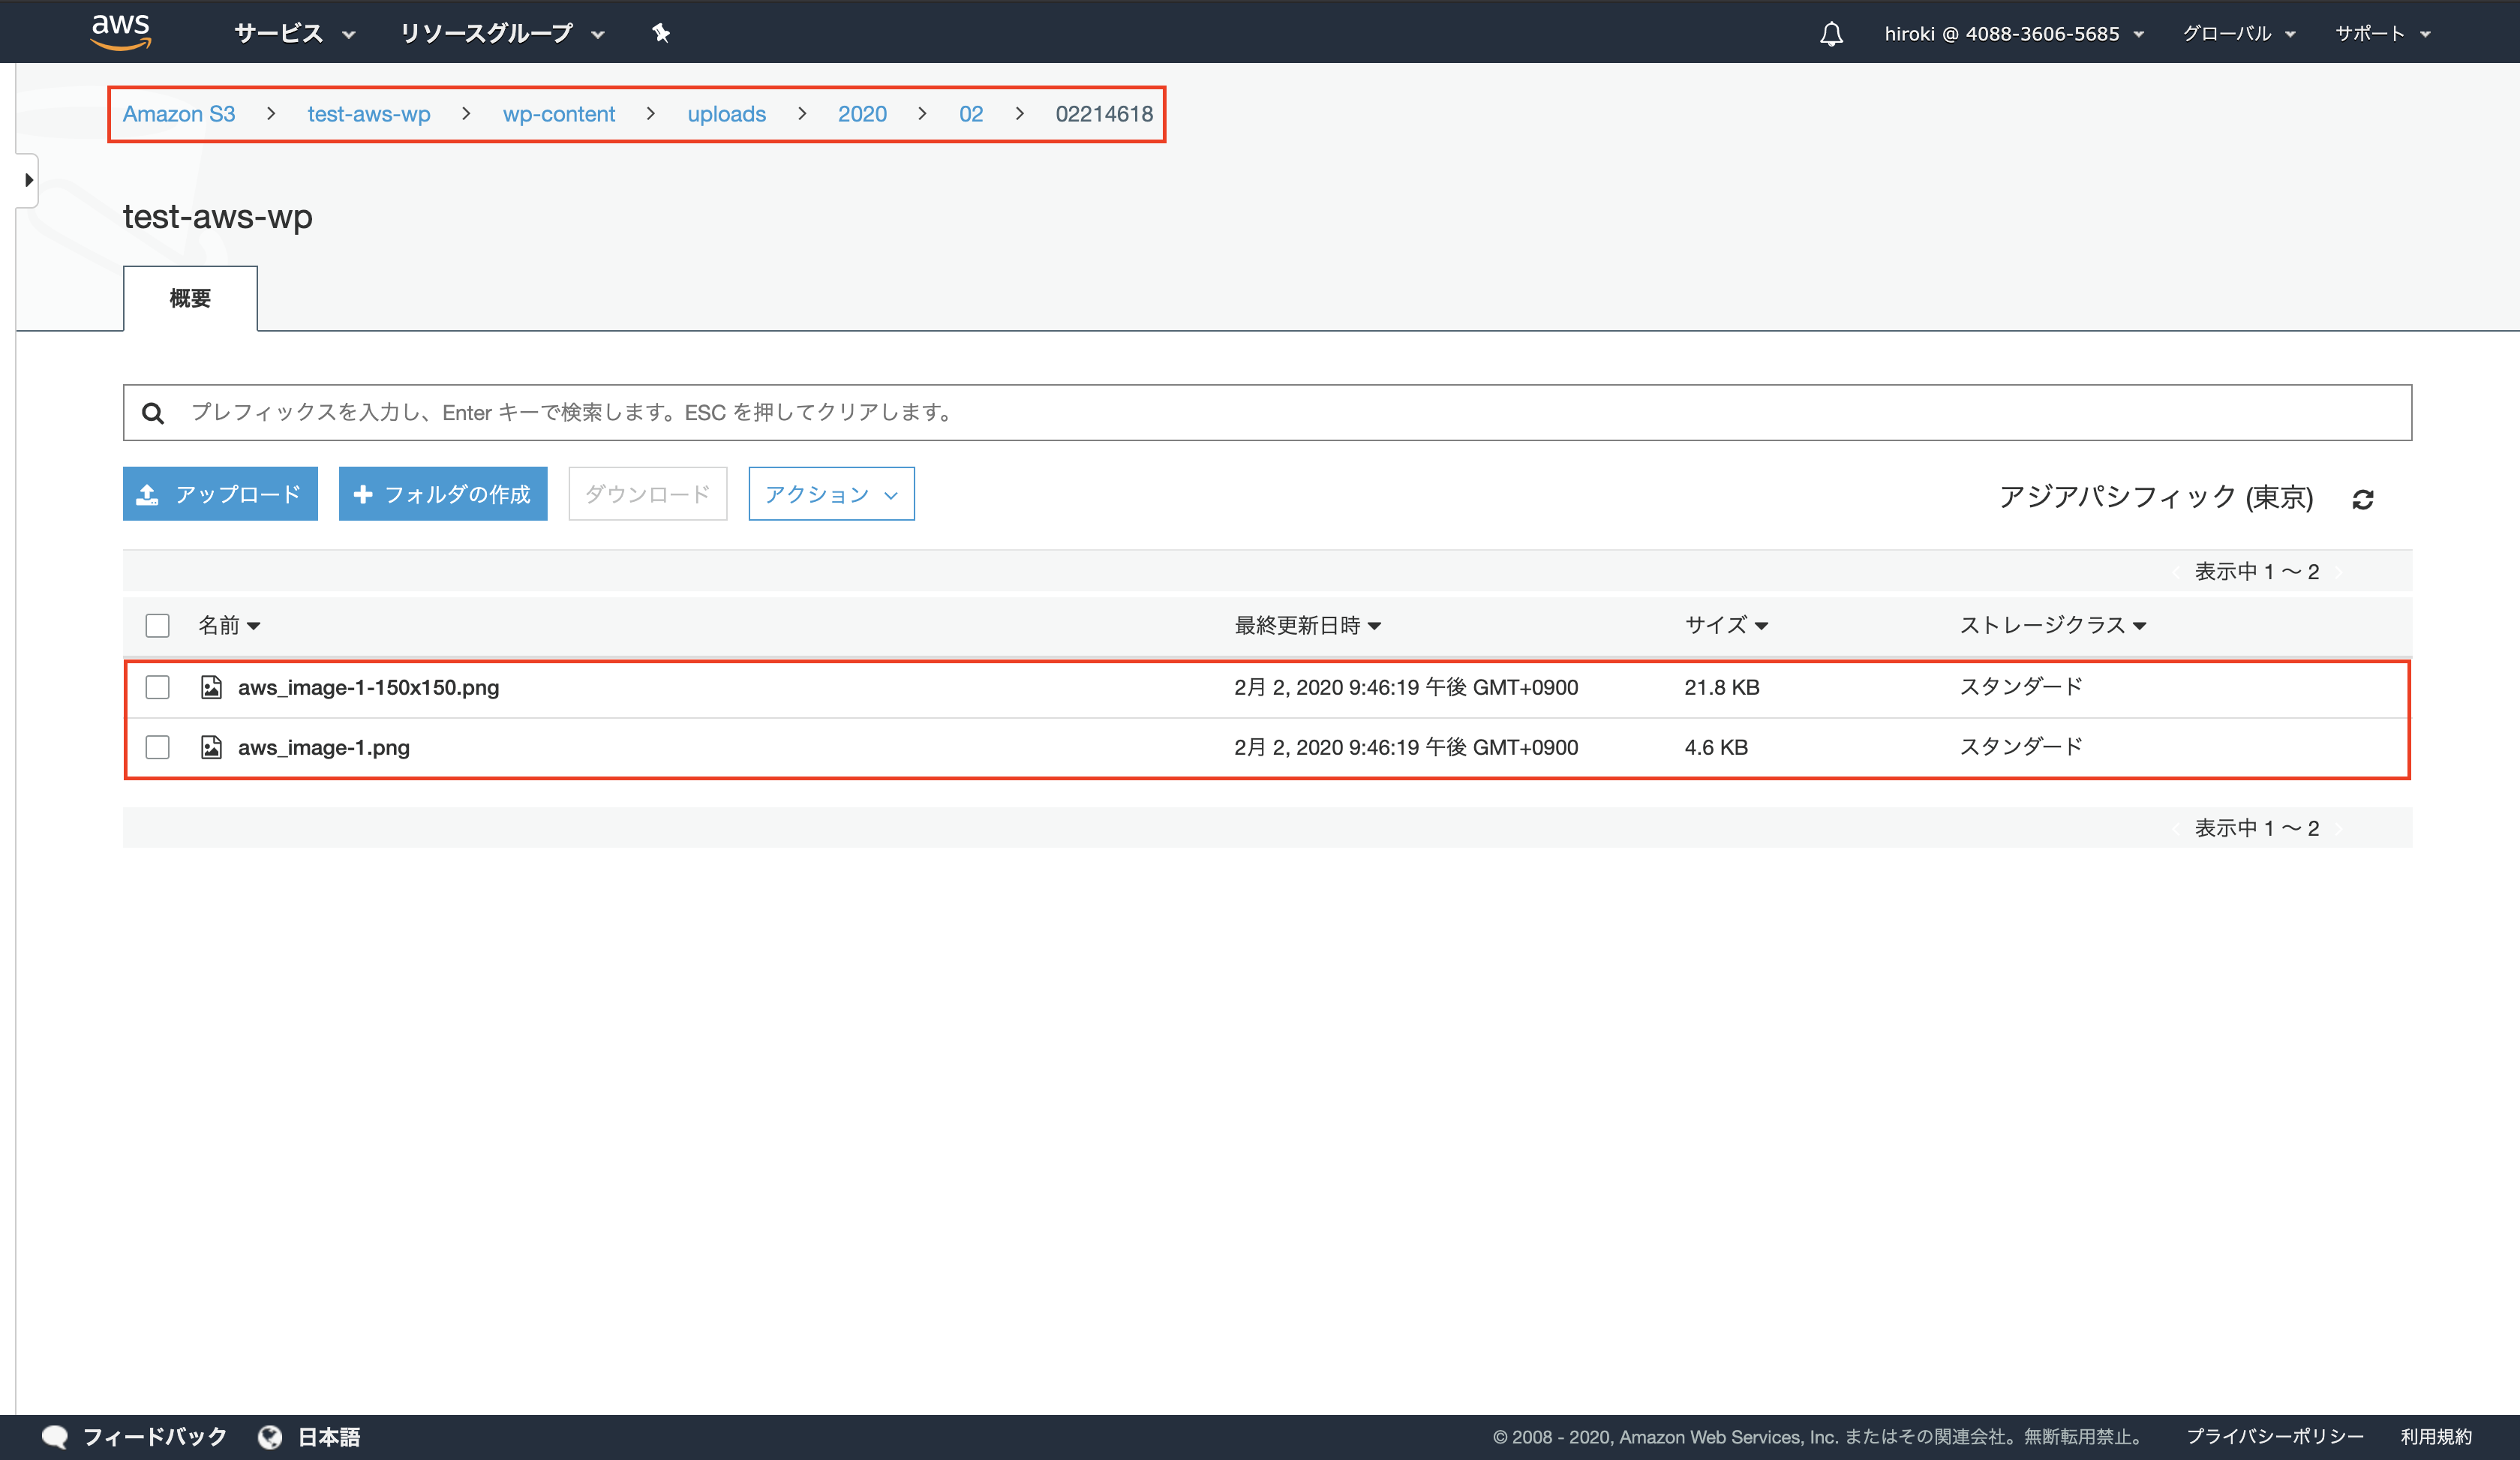Check the box for aws_image-1-150x150.png
This screenshot has height=1460, width=2520.
click(157, 687)
